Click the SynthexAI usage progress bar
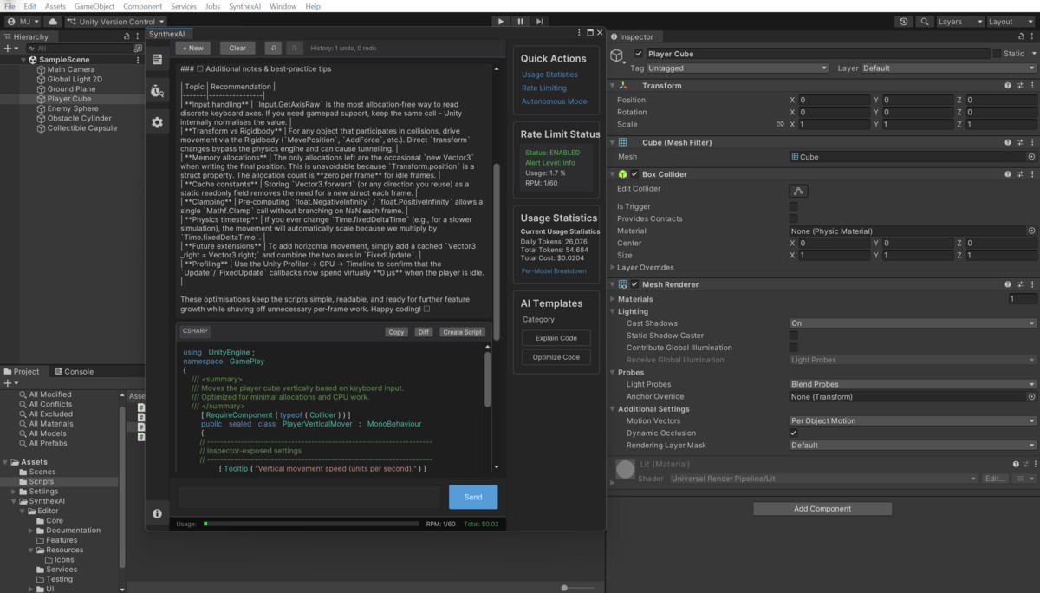The image size is (1040, 593). coord(311,524)
